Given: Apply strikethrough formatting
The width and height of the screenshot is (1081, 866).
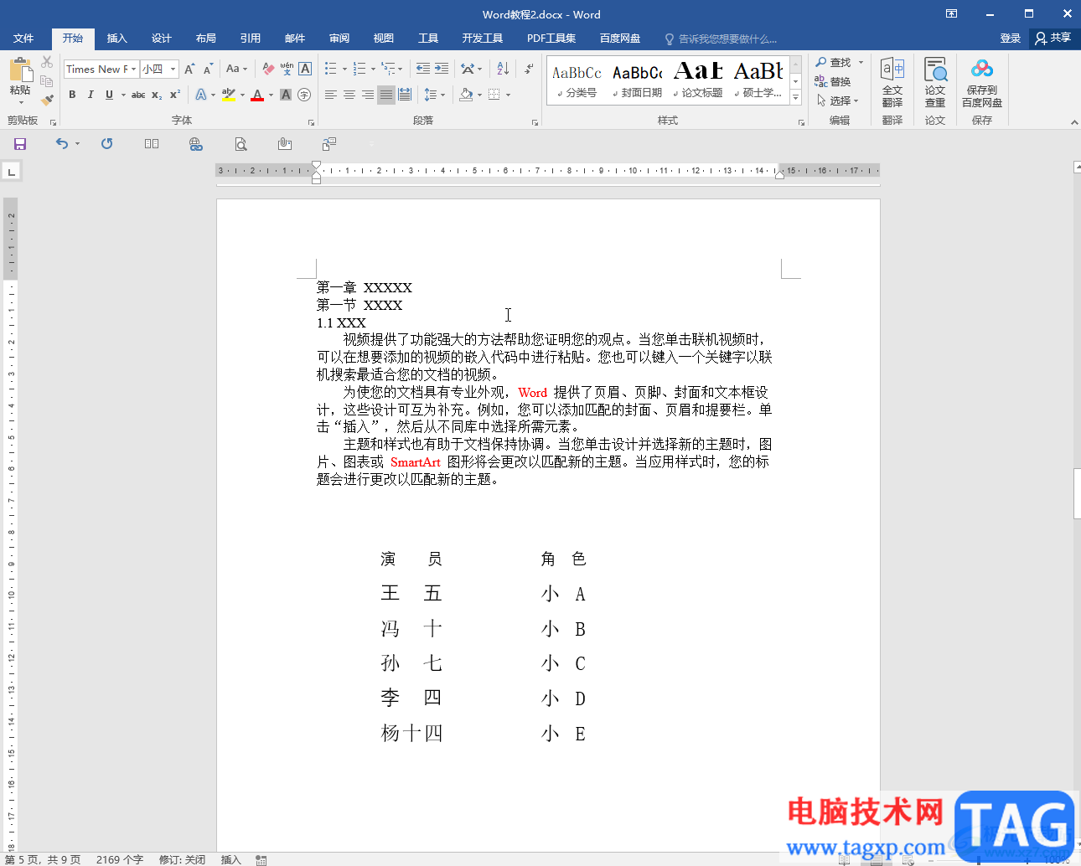Looking at the screenshot, I should (x=138, y=95).
